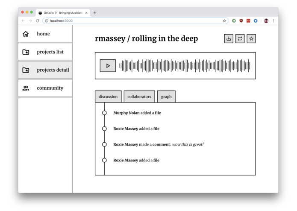
Task: Click file link in Murphy Nolan entry
Action: tap(158, 113)
